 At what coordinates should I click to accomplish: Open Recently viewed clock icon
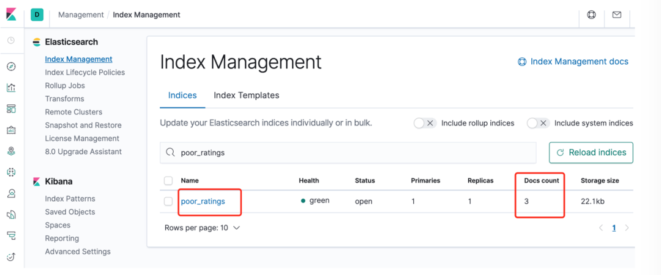11,40
